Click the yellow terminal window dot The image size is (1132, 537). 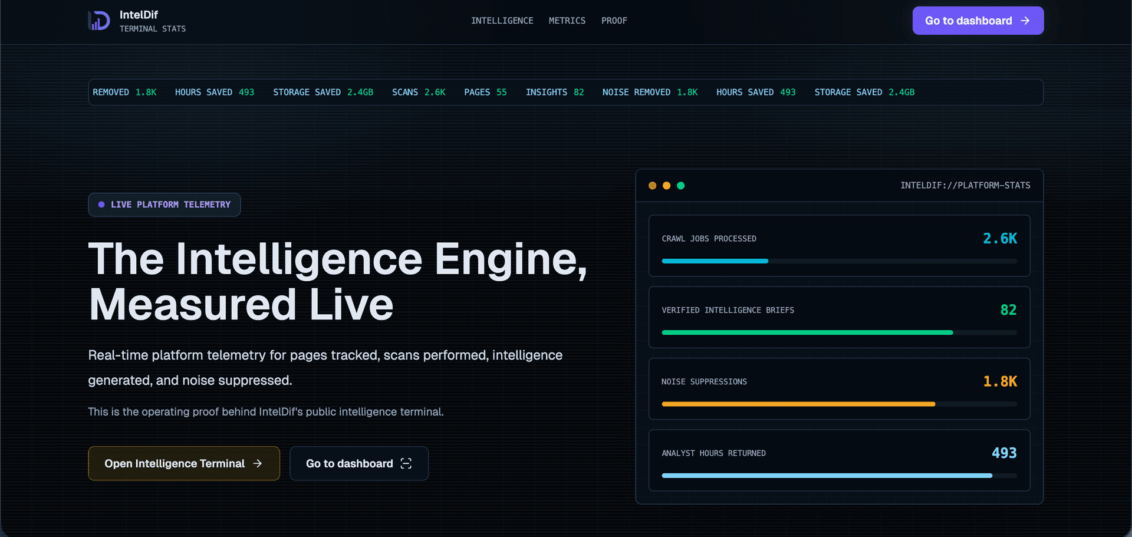[666, 186]
